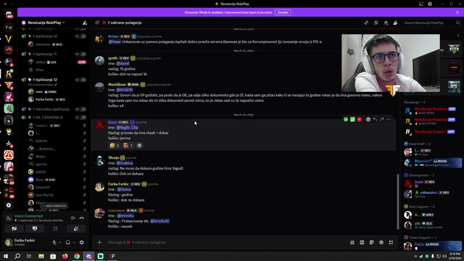
Task: Disable Streamer Mode from the banner
Action: 283,12
